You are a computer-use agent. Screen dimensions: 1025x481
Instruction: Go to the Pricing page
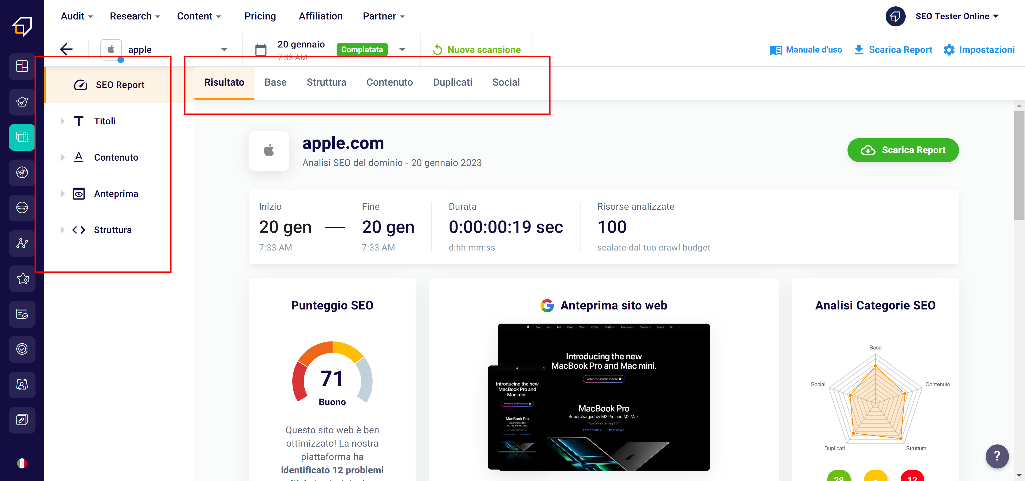pyautogui.click(x=260, y=16)
